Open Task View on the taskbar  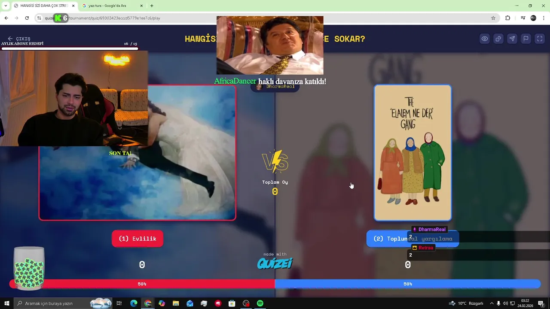(119, 303)
